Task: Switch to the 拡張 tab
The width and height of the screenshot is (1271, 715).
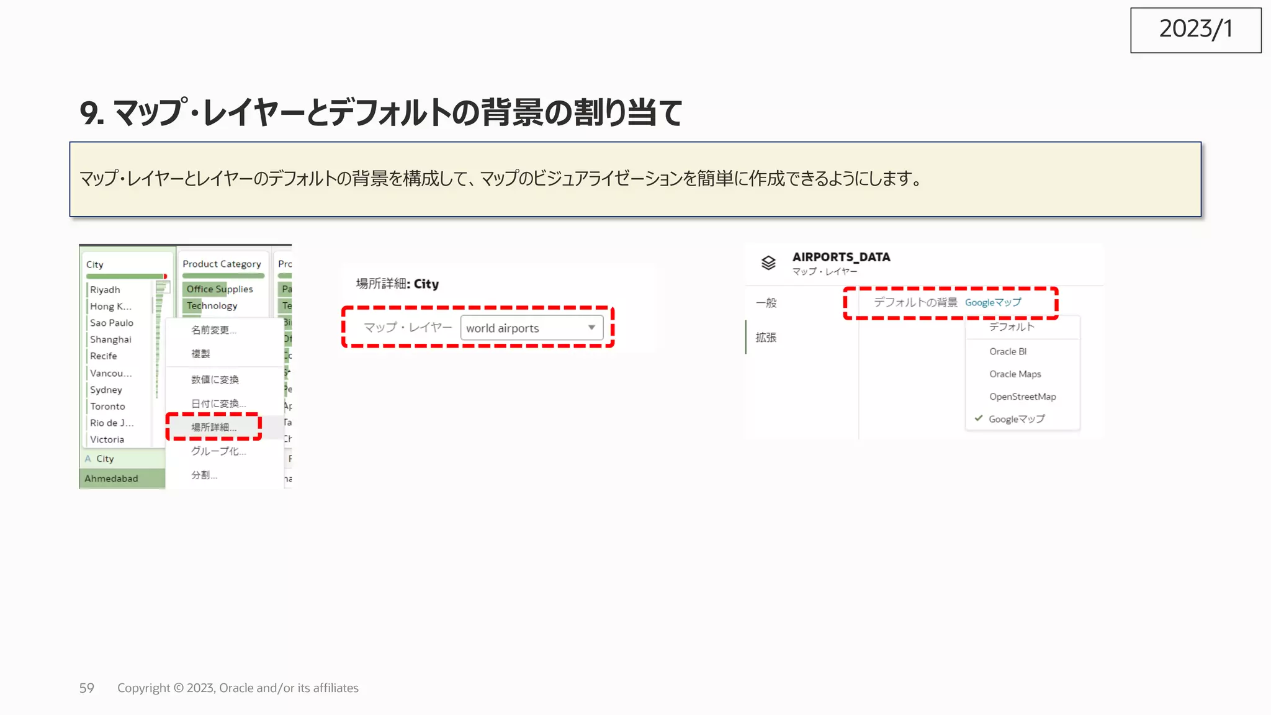Action: point(766,338)
